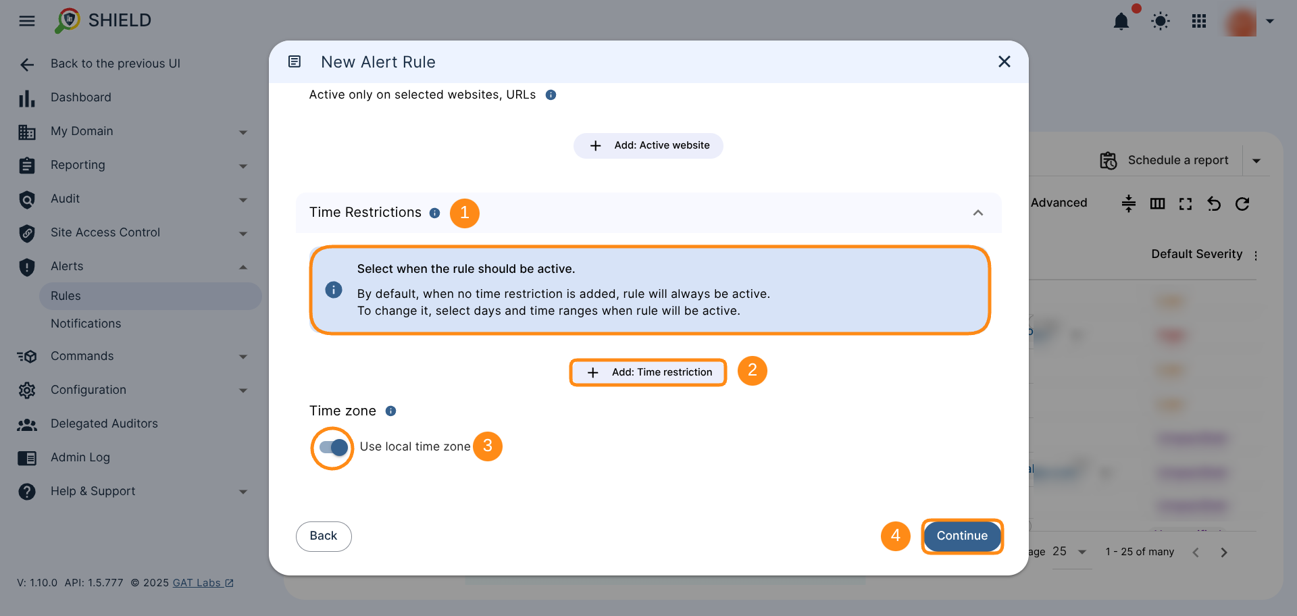This screenshot has height=616, width=1297.
Task: Click the Alerts shield icon
Action: tap(27, 267)
